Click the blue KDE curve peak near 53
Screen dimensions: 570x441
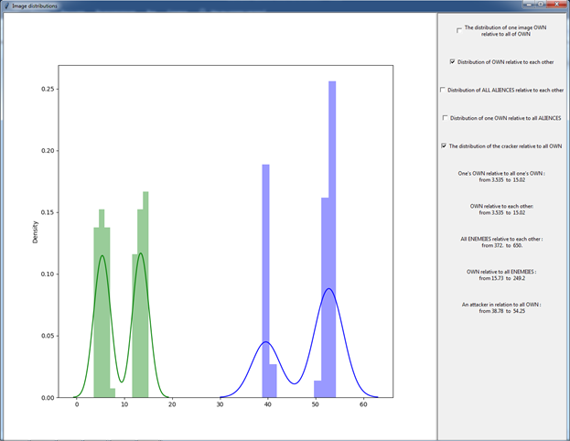pyautogui.click(x=328, y=289)
